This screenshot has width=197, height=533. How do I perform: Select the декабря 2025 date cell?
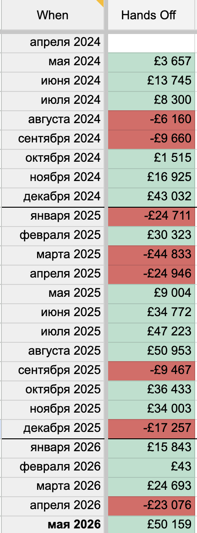click(53, 428)
